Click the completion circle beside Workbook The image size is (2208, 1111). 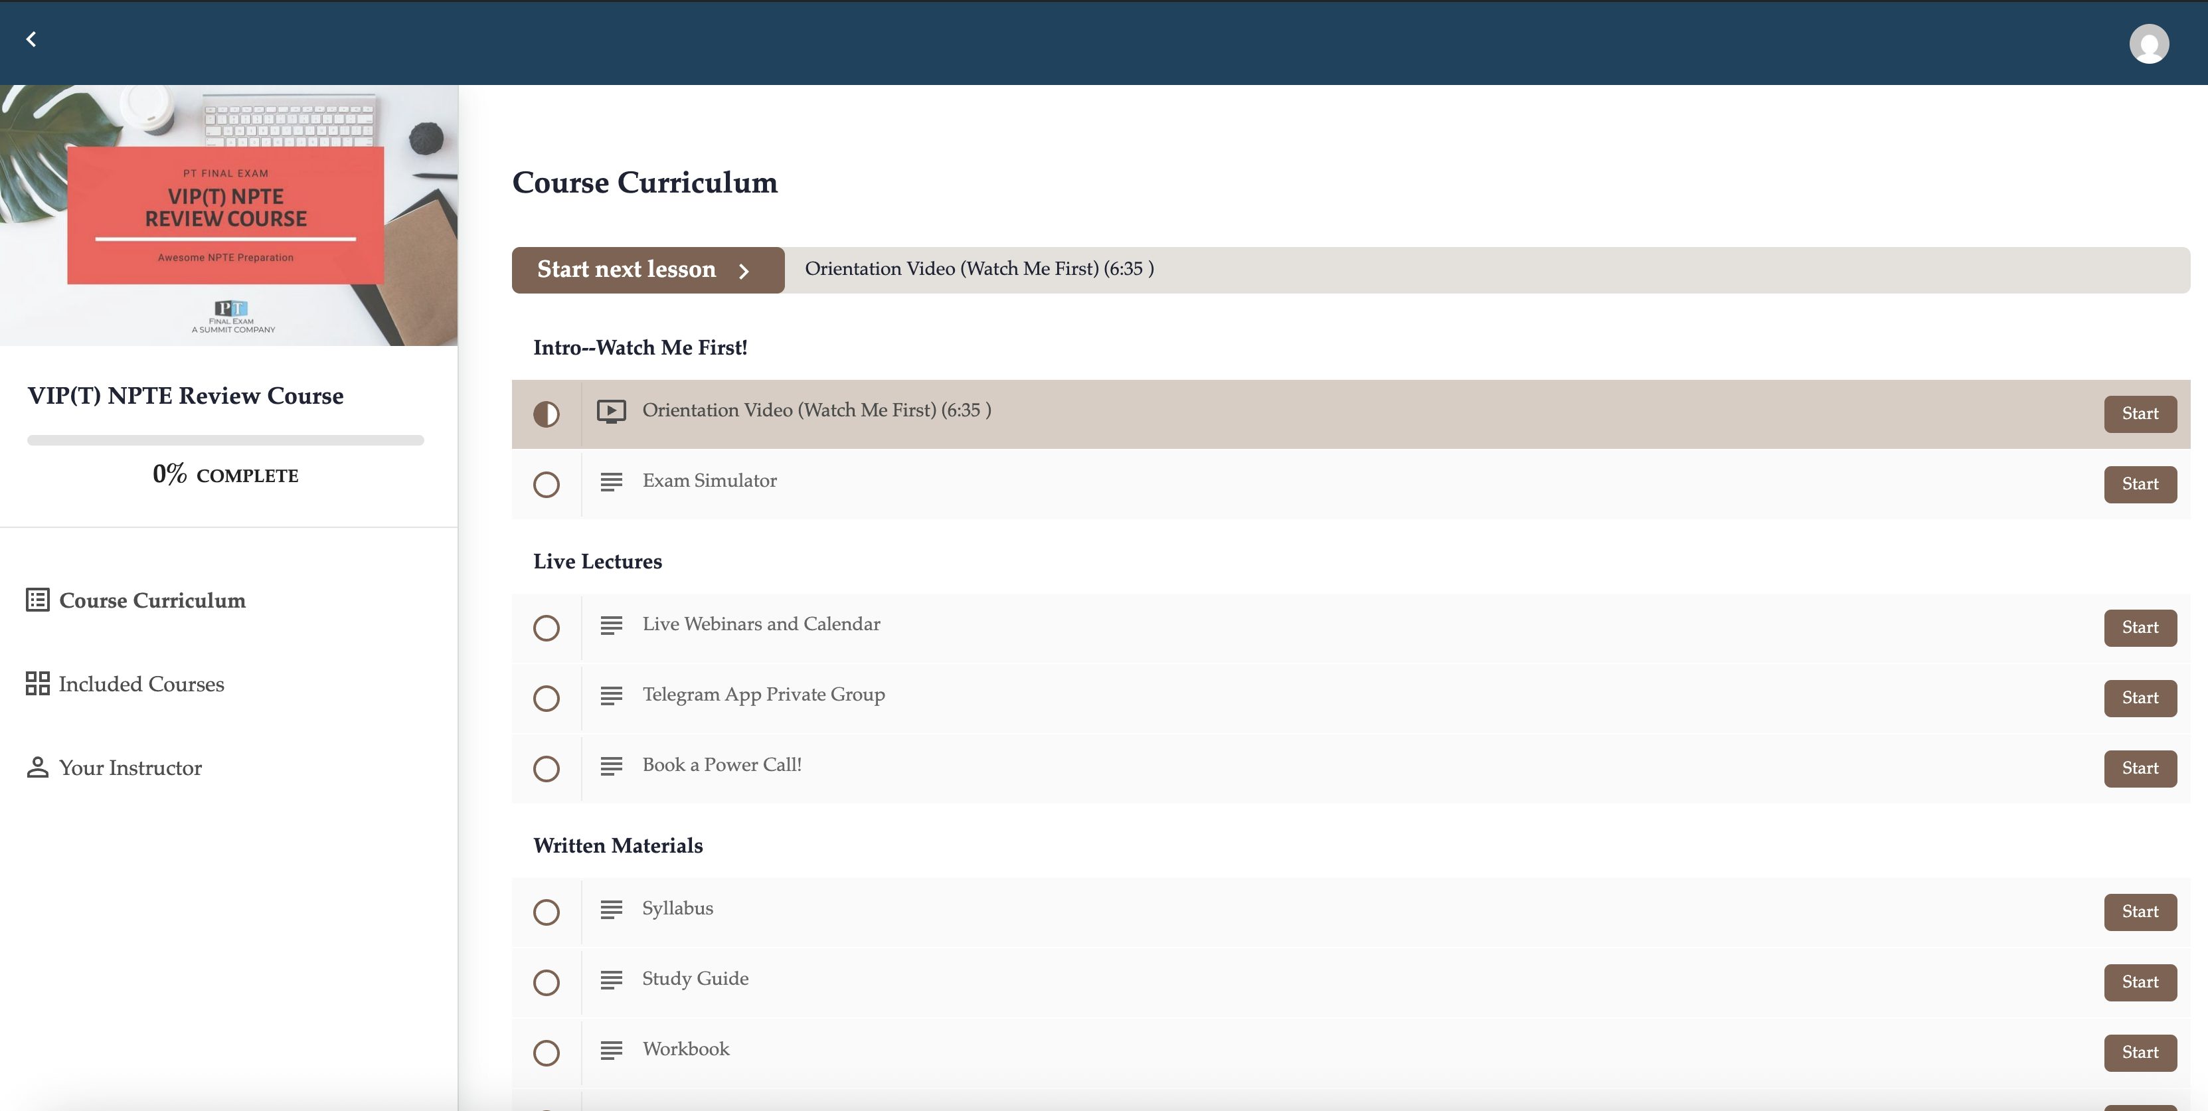[x=547, y=1053]
